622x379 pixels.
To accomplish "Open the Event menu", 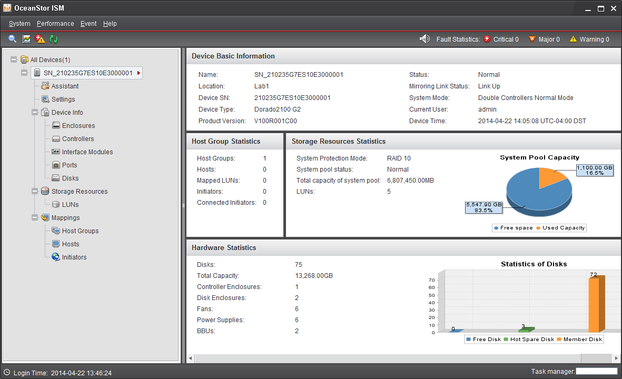I will 88,23.
